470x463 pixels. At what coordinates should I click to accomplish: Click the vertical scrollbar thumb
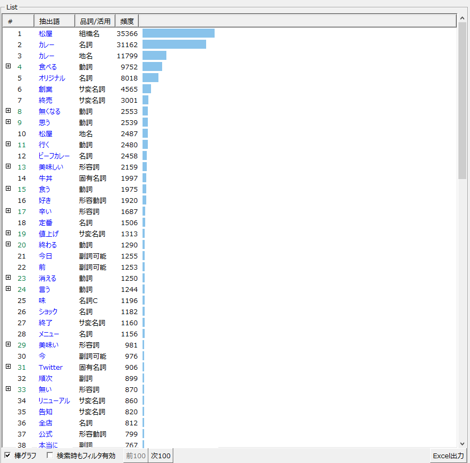coord(462,101)
